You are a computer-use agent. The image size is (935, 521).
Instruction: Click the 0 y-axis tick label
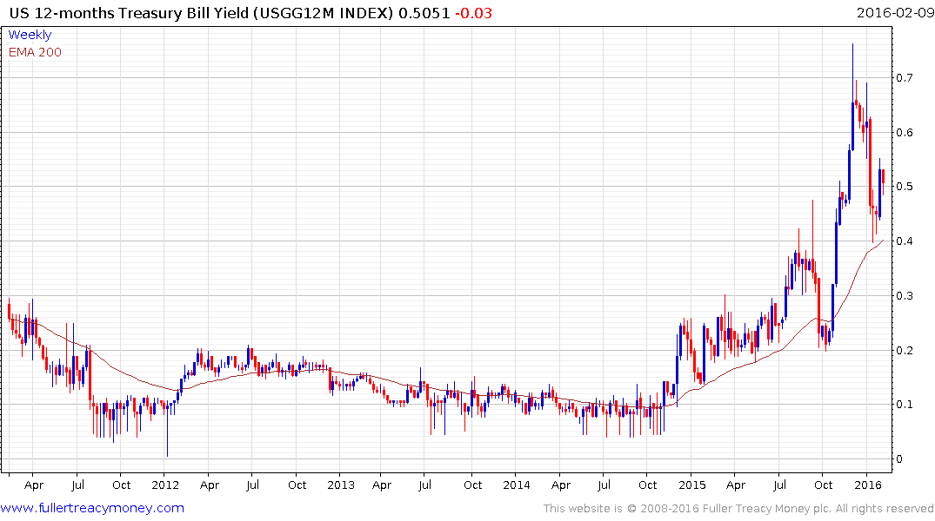coord(900,459)
